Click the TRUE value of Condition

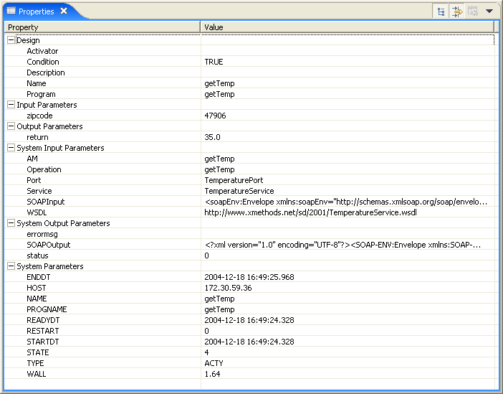214,62
